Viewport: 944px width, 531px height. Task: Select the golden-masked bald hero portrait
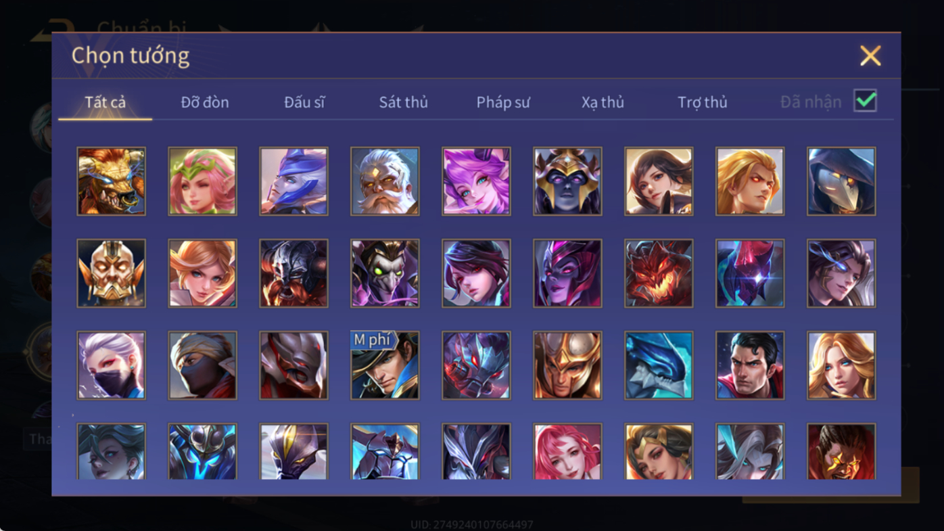(111, 273)
